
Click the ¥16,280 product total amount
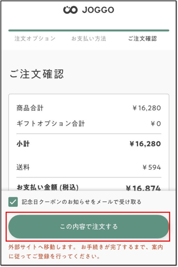pyautogui.click(x=147, y=108)
